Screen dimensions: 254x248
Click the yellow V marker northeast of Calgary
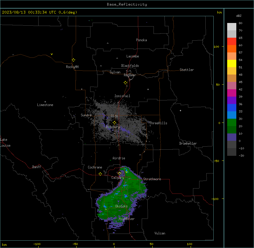pyautogui.click(x=126, y=172)
